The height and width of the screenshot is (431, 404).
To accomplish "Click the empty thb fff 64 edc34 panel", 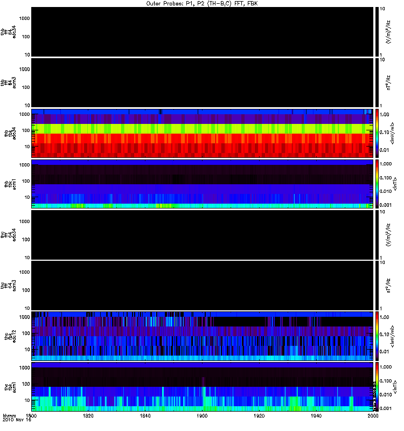I will [203, 32].
